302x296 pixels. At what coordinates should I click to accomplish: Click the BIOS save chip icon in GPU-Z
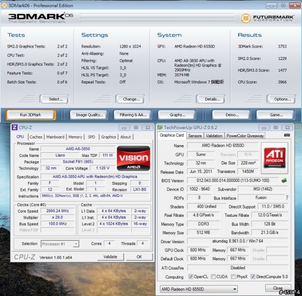(x=284, y=181)
